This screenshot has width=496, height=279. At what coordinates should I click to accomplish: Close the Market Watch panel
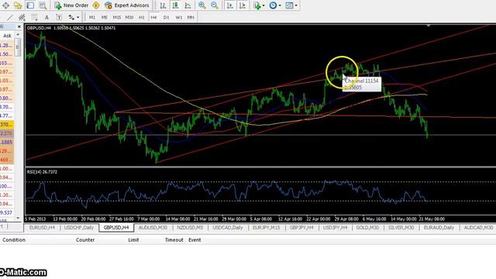(19, 27)
